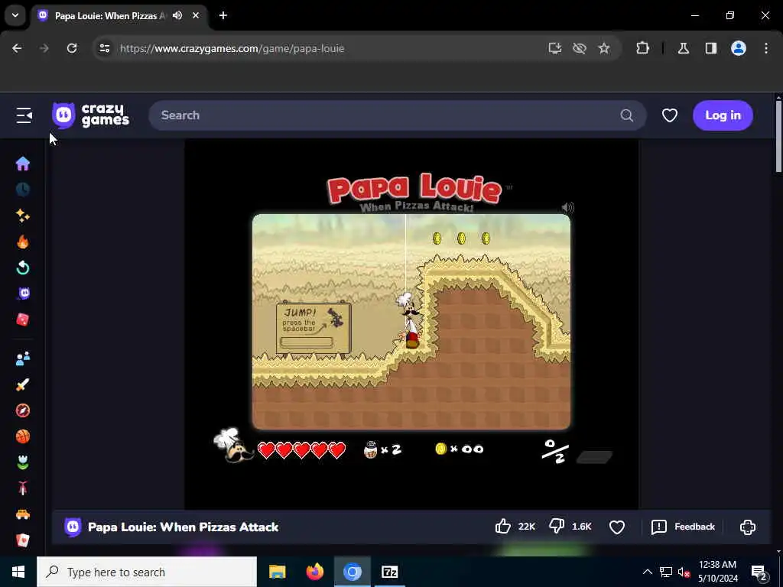
Task: Open Firefox from taskbar
Action: click(x=314, y=572)
